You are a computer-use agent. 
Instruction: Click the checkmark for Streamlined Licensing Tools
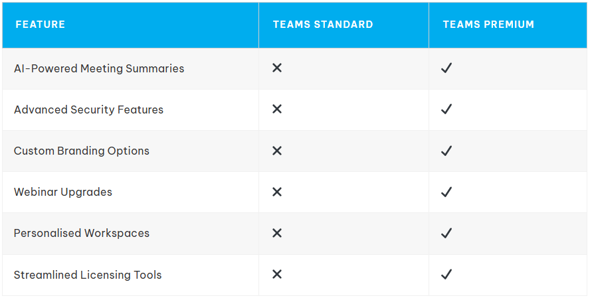(x=446, y=274)
